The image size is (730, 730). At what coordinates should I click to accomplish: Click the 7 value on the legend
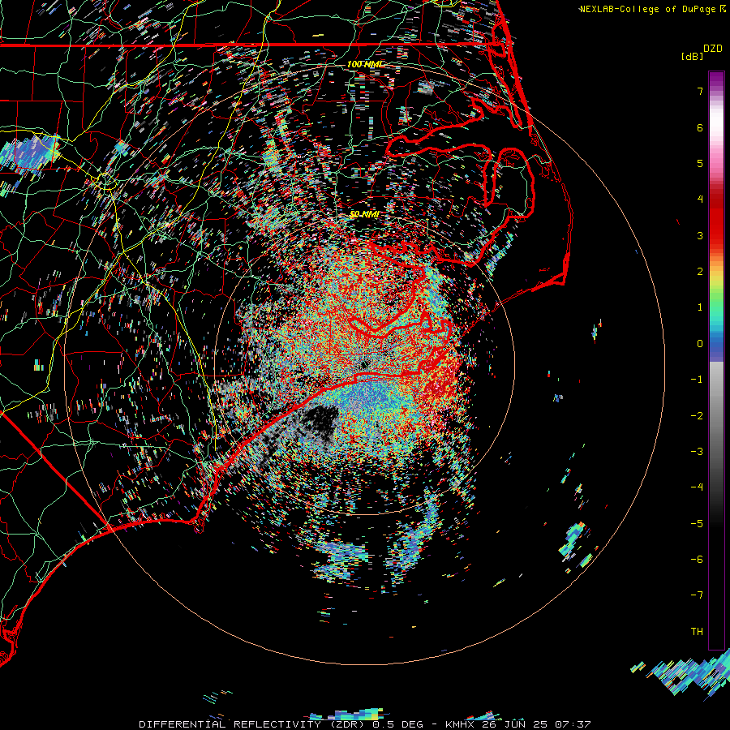click(x=700, y=91)
